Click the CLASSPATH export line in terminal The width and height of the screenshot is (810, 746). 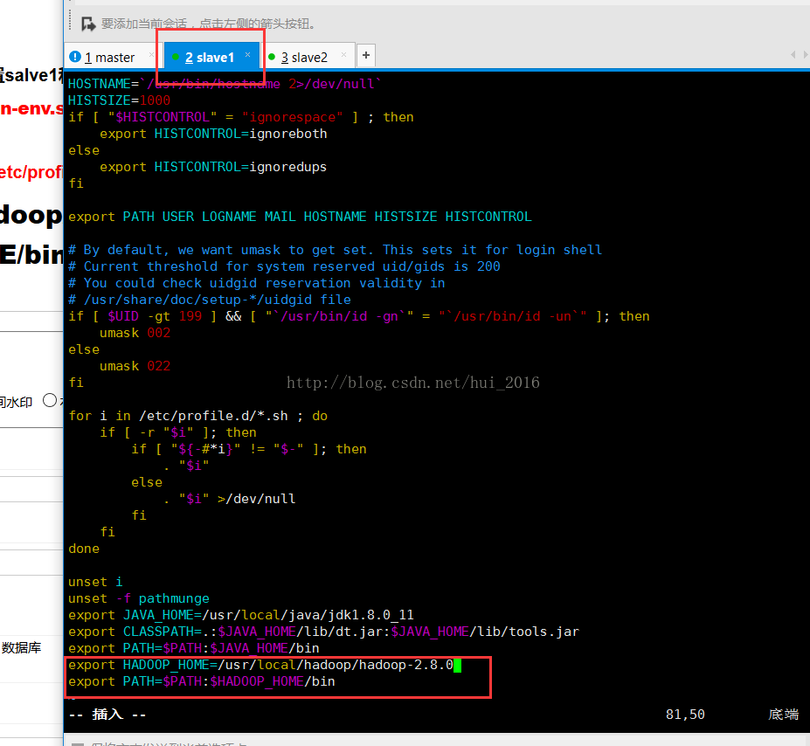point(323,632)
